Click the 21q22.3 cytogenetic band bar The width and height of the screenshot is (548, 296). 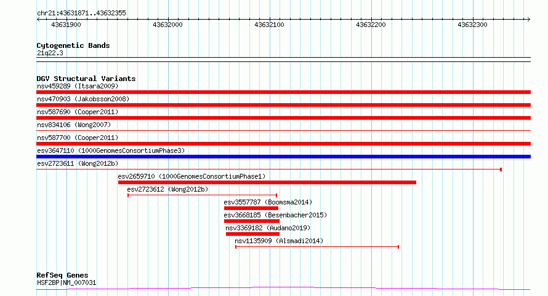coord(283,60)
